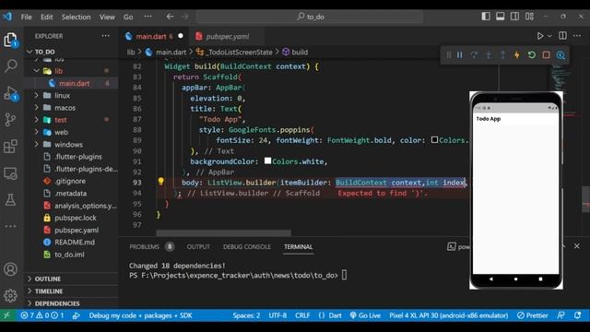This screenshot has width=590, height=332.
Task: Open Run and Debug view
Action: (10, 93)
